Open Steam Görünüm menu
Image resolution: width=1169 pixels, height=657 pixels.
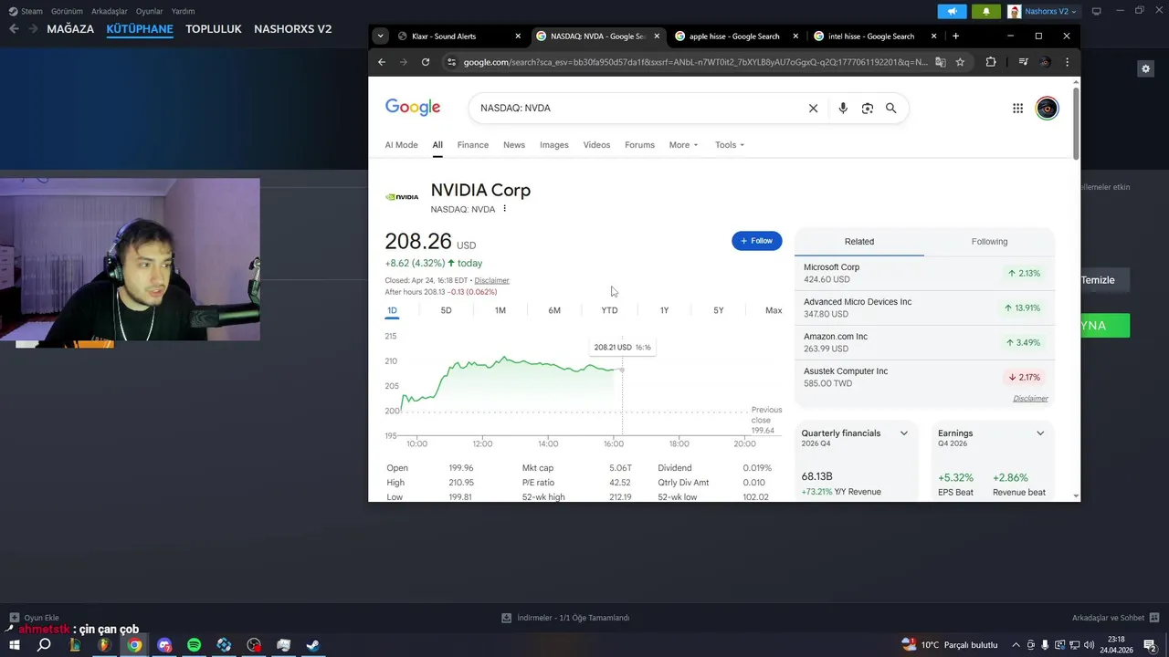(x=67, y=11)
